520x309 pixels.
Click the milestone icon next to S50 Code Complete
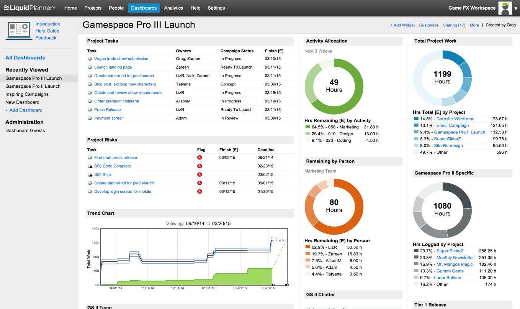[90, 166]
